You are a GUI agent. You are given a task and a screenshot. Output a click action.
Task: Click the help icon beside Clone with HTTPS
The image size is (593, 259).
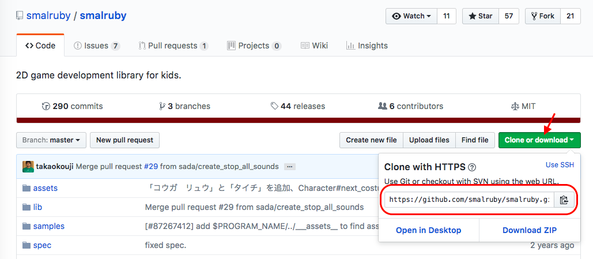(472, 167)
